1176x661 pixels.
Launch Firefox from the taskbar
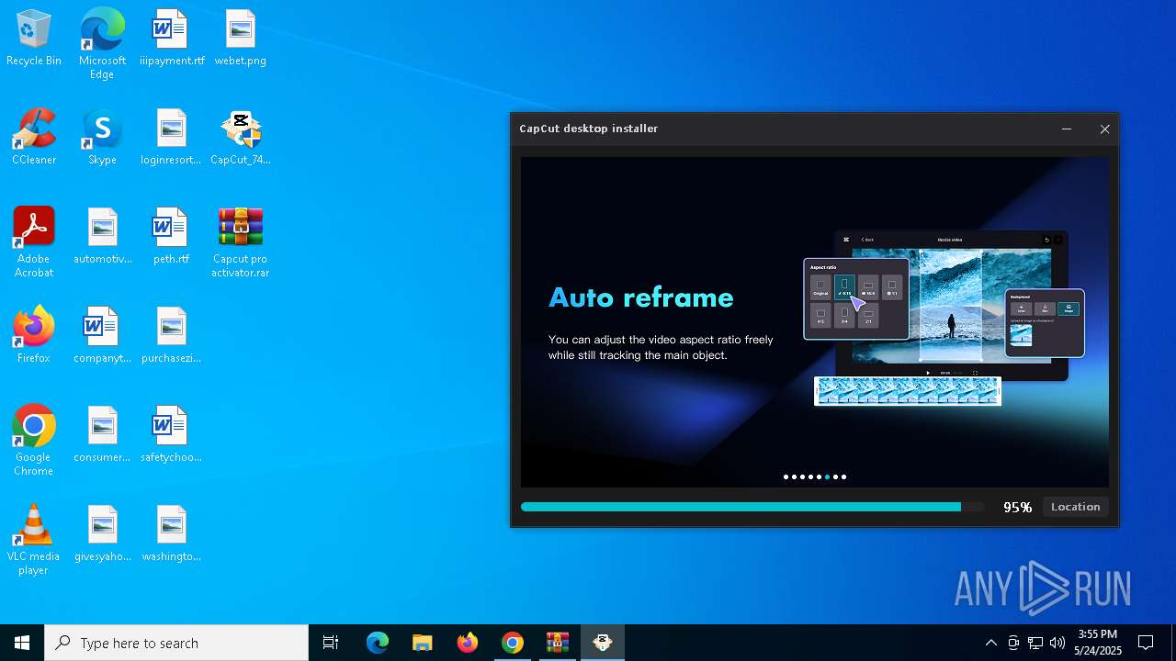[468, 643]
